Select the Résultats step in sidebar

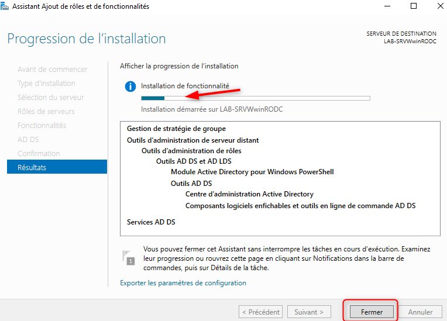(x=57, y=167)
